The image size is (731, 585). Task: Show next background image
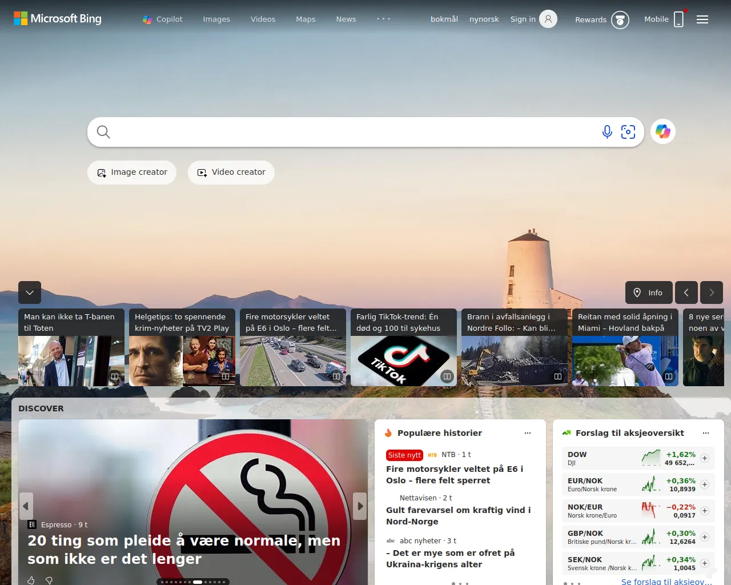(712, 292)
